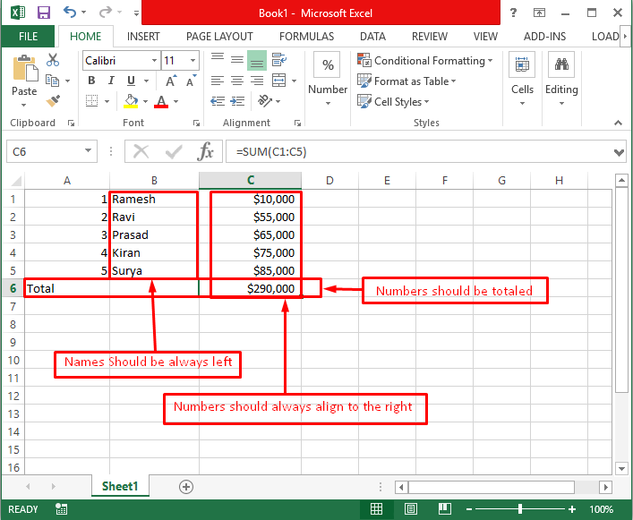Open Excel Help question mark

513,13
